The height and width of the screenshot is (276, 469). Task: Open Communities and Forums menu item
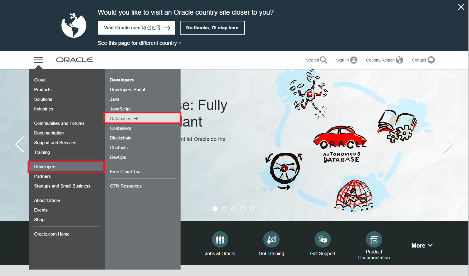59,123
